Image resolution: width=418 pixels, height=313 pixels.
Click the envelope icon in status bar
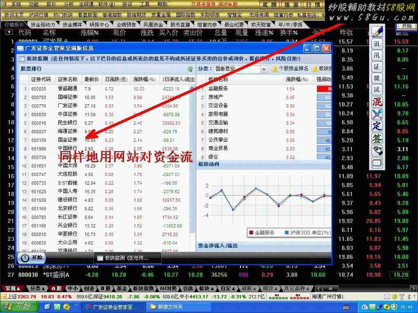pos(387,297)
